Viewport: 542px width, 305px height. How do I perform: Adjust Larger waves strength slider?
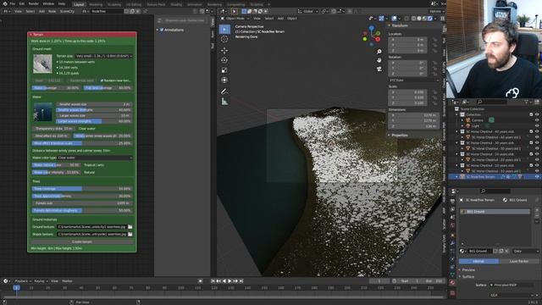pyautogui.click(x=94, y=121)
